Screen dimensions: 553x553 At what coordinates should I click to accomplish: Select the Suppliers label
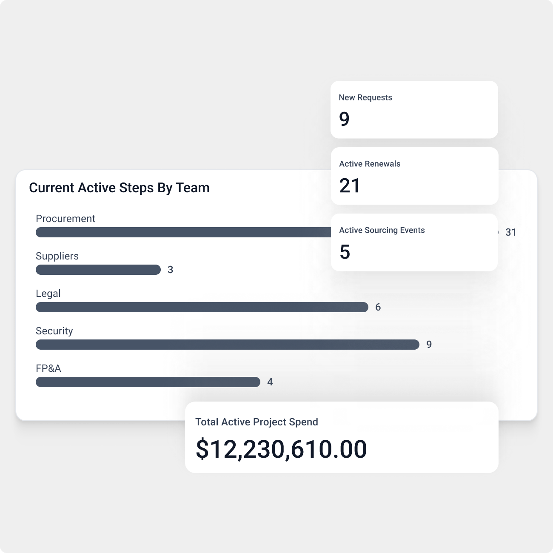(57, 256)
